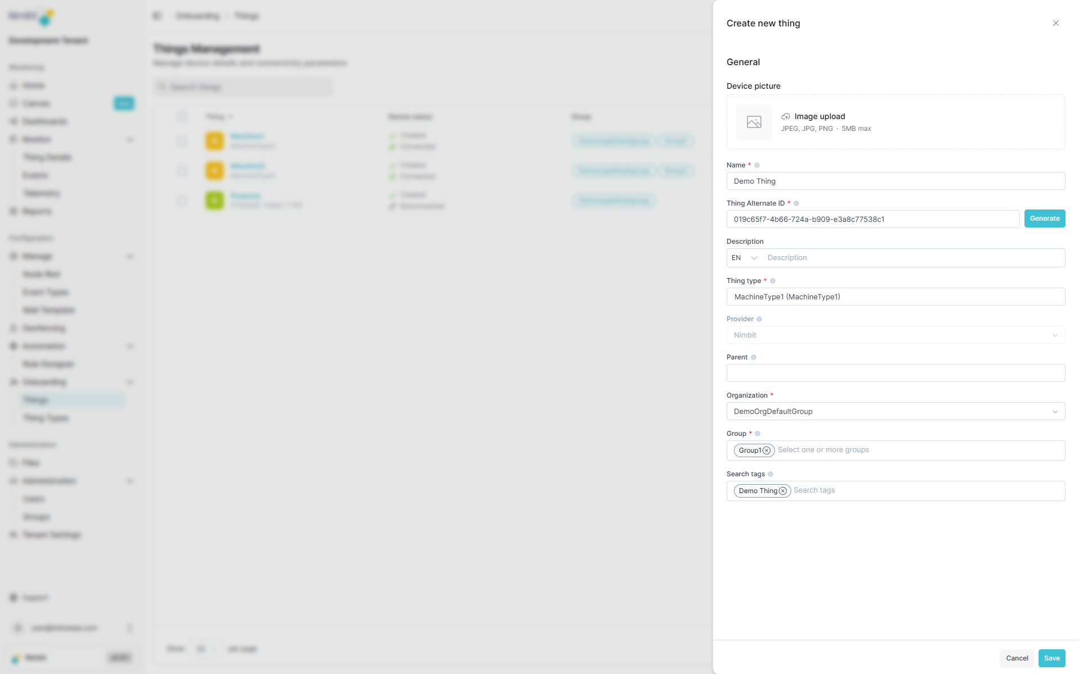This screenshot has height=674, width=1079.
Task: Click the info icon next to Name
Action: coord(757,165)
